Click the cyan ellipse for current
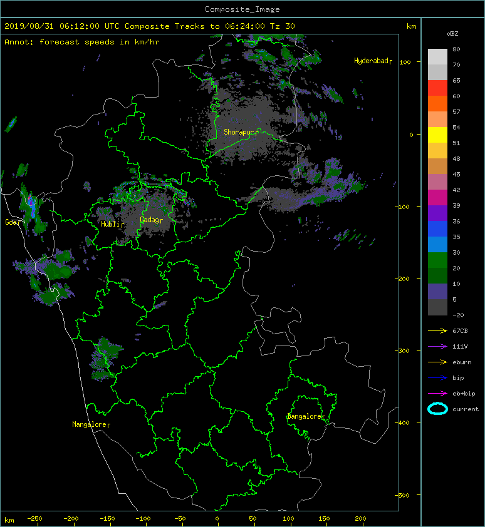The height and width of the screenshot is (527, 485). tap(437, 409)
